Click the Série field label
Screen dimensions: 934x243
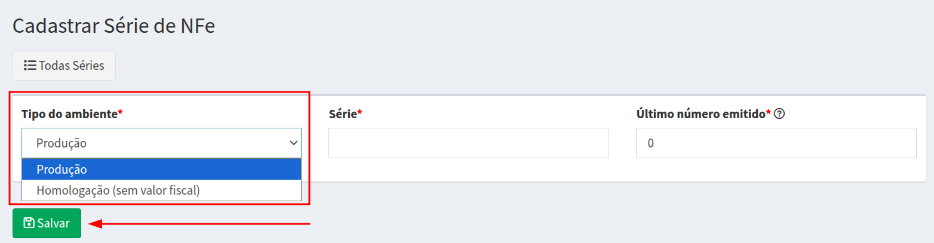(x=342, y=113)
